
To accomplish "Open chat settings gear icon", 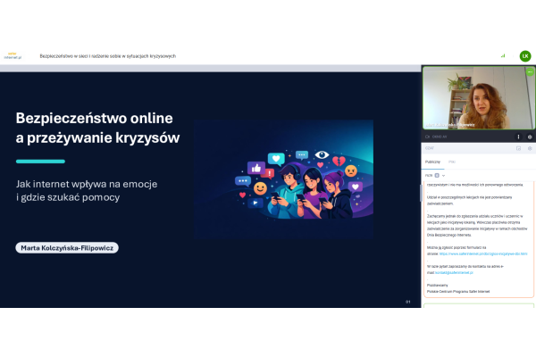I will tap(530, 148).
